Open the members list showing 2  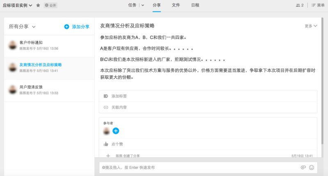(x=300, y=5)
